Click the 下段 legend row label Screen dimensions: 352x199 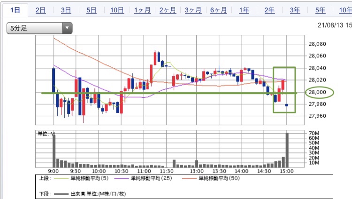click(x=45, y=194)
